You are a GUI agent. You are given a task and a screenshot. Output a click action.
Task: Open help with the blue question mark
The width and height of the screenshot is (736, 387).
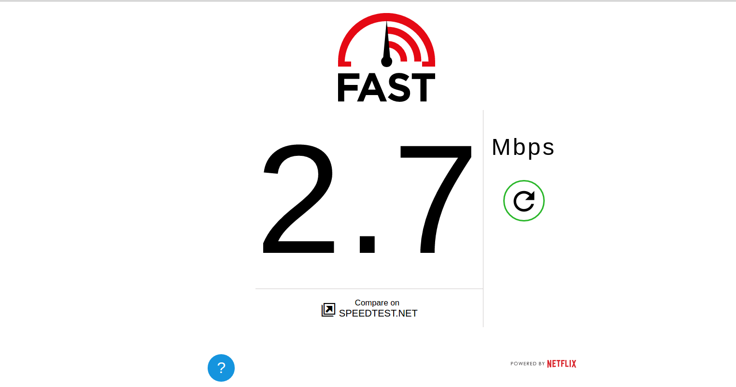[x=221, y=368]
